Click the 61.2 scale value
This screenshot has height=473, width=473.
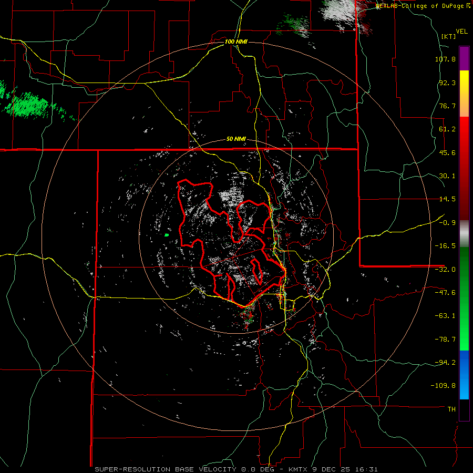click(447, 129)
